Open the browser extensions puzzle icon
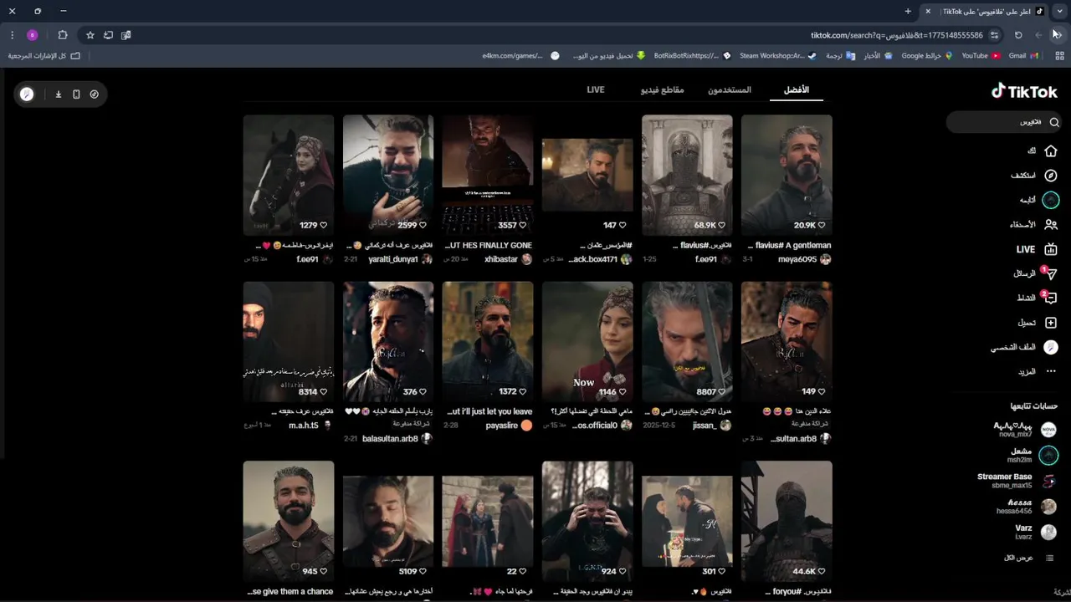This screenshot has width=1071, height=602. 63,35
